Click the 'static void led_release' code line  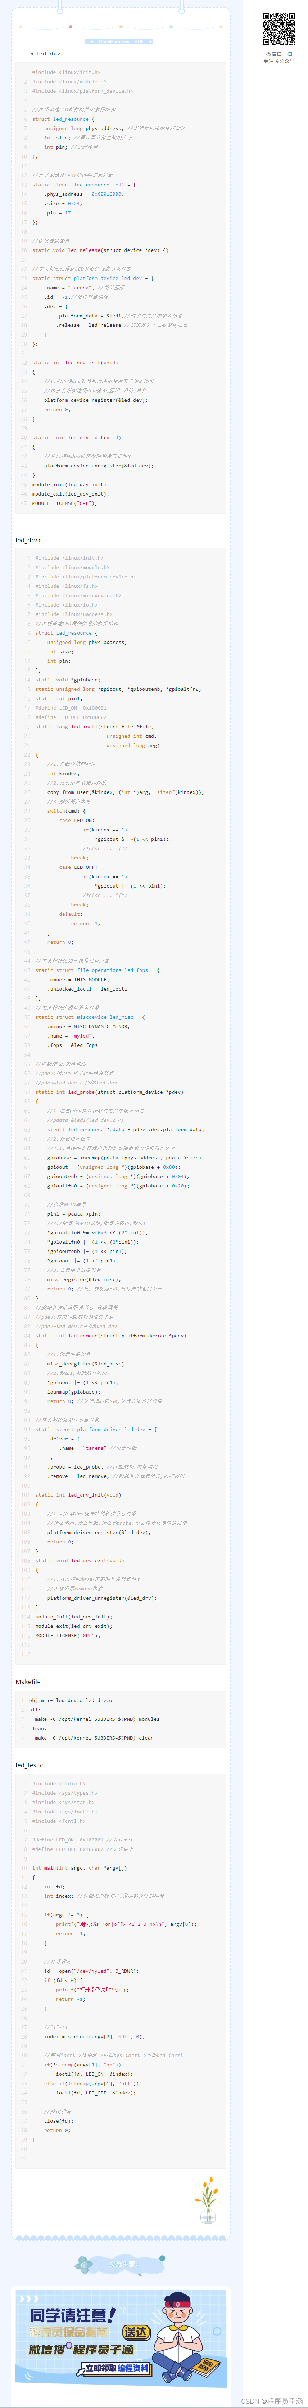click(100, 250)
